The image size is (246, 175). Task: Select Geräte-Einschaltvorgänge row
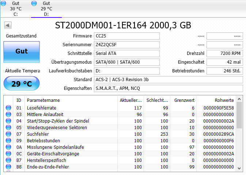(x=120, y=154)
